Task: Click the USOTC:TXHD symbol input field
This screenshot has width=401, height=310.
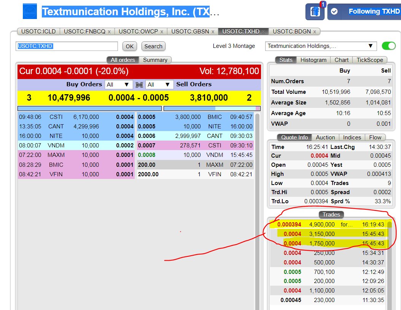Action: (x=67, y=46)
